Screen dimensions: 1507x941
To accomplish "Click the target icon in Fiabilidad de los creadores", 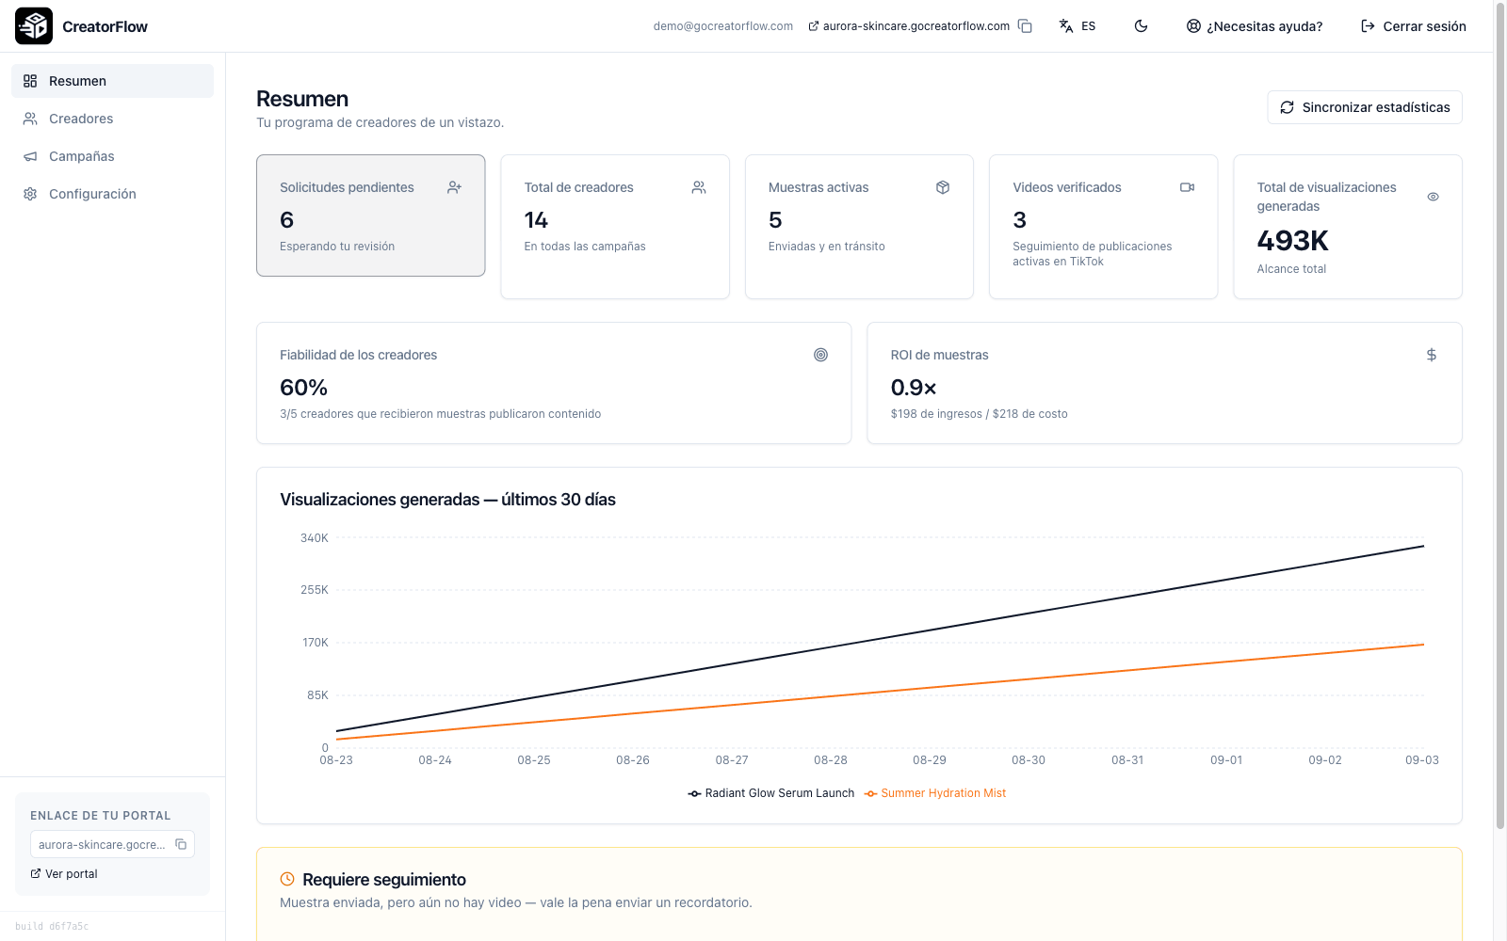I will pyautogui.click(x=821, y=355).
